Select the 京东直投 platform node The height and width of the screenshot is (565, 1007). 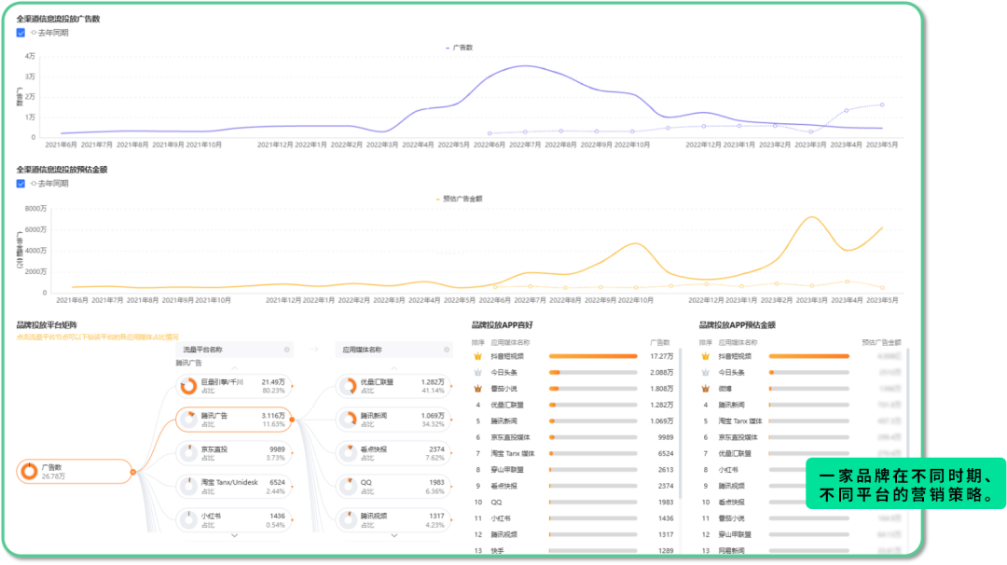pos(234,453)
